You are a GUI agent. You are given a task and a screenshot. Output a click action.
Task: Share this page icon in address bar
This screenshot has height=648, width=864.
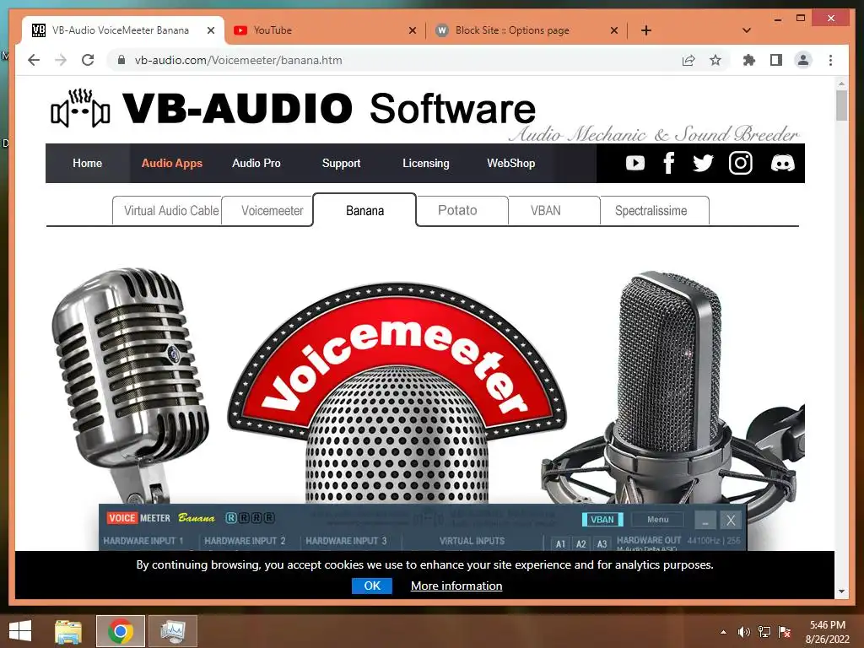(688, 60)
